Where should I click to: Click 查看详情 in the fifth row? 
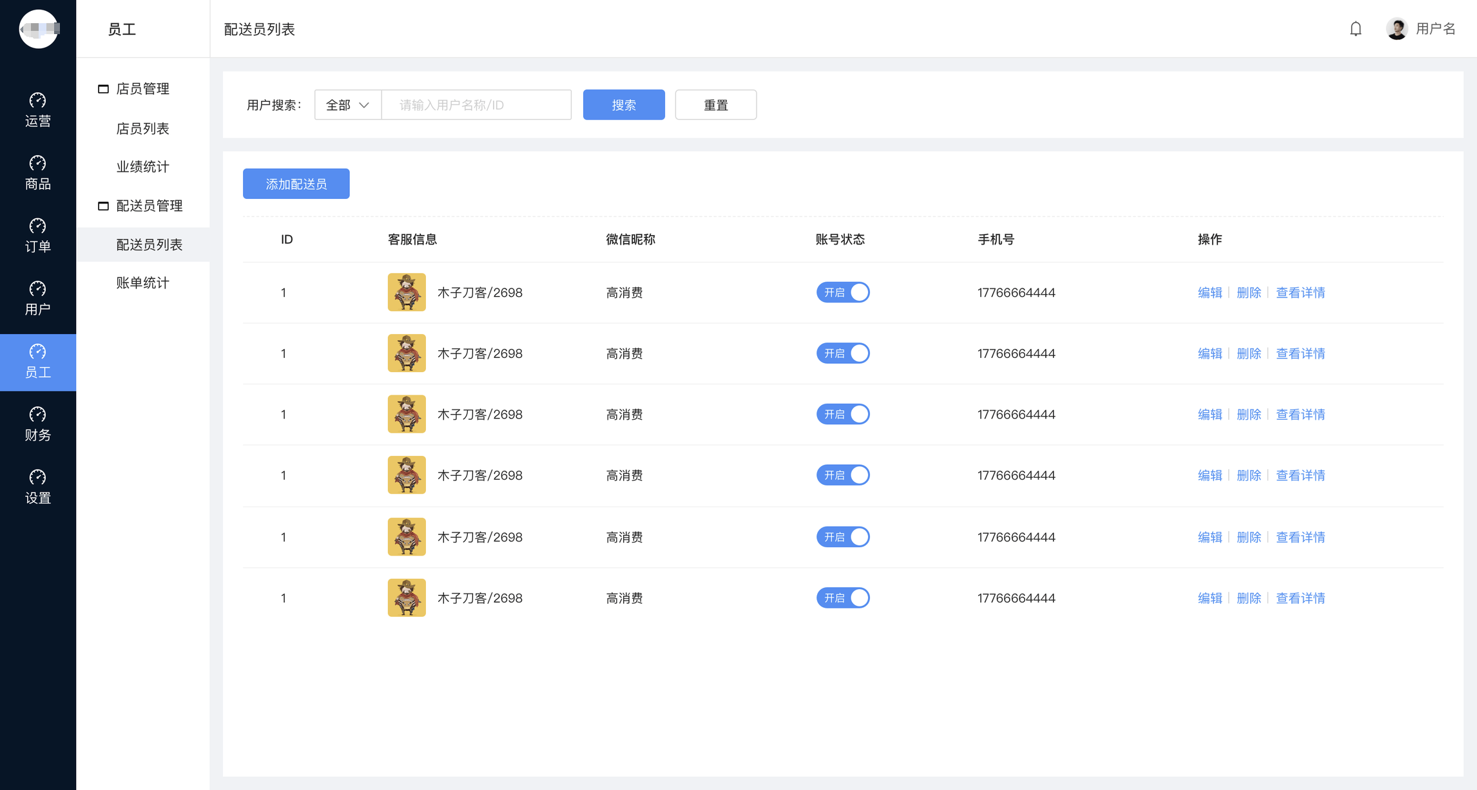pyautogui.click(x=1300, y=537)
